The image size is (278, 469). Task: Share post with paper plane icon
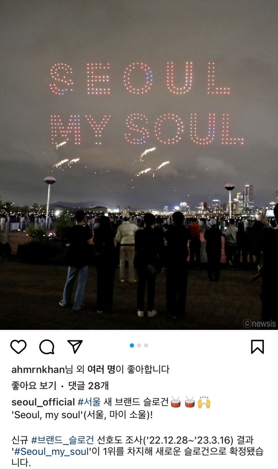pos(75,347)
